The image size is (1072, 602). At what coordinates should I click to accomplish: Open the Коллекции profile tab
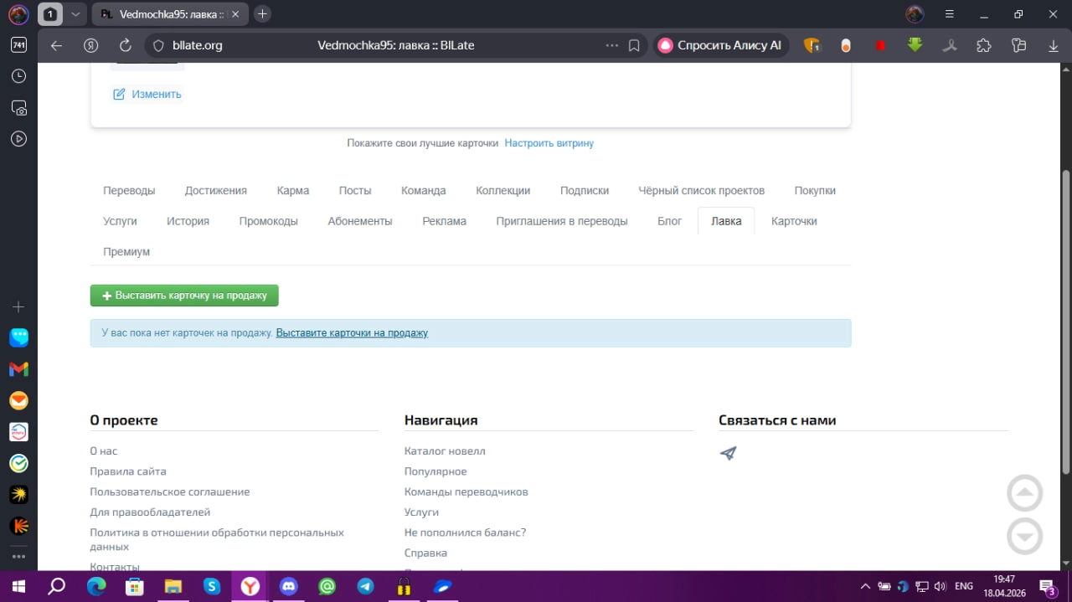point(502,190)
